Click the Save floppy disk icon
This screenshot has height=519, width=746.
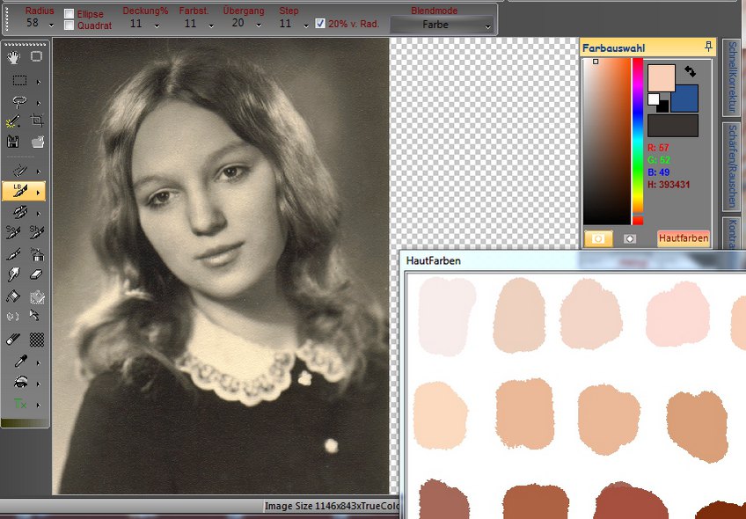pyautogui.click(x=13, y=142)
